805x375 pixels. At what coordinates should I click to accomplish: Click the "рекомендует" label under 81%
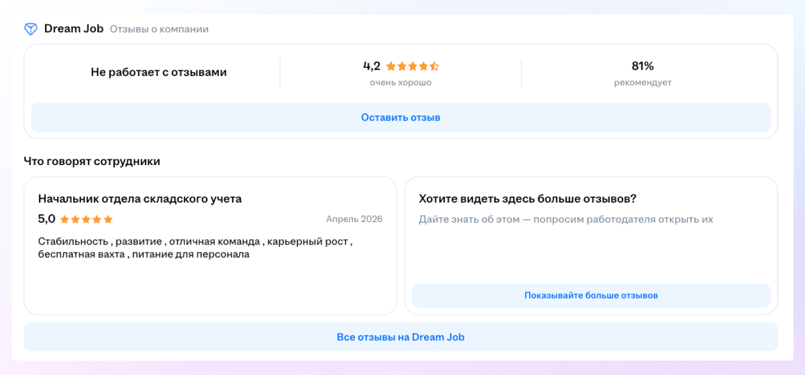coord(643,83)
